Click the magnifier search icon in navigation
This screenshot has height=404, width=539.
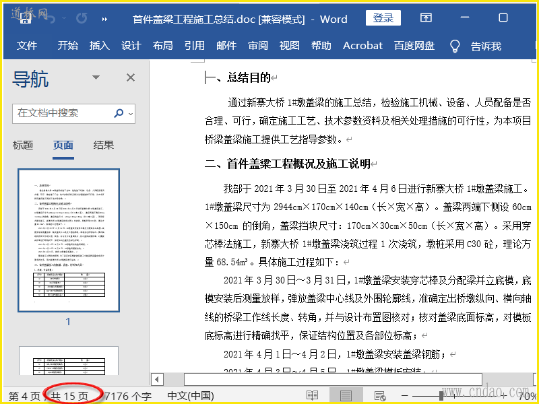tap(119, 113)
